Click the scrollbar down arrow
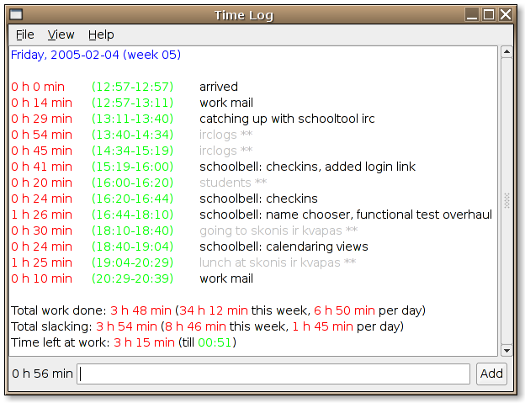525x403 pixels. [x=506, y=350]
